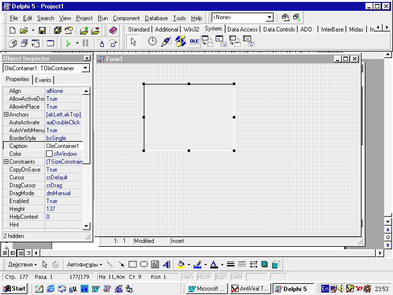This screenshot has height=295, width=393.
Task: Open the <None> desktop combo box
Action: (269, 17)
